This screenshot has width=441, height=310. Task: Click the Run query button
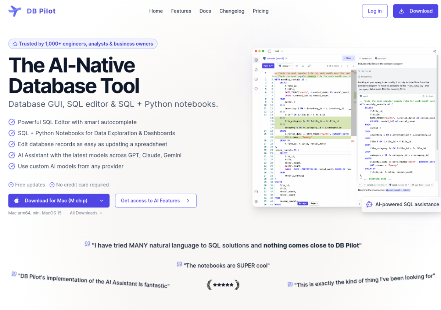tap(268, 66)
